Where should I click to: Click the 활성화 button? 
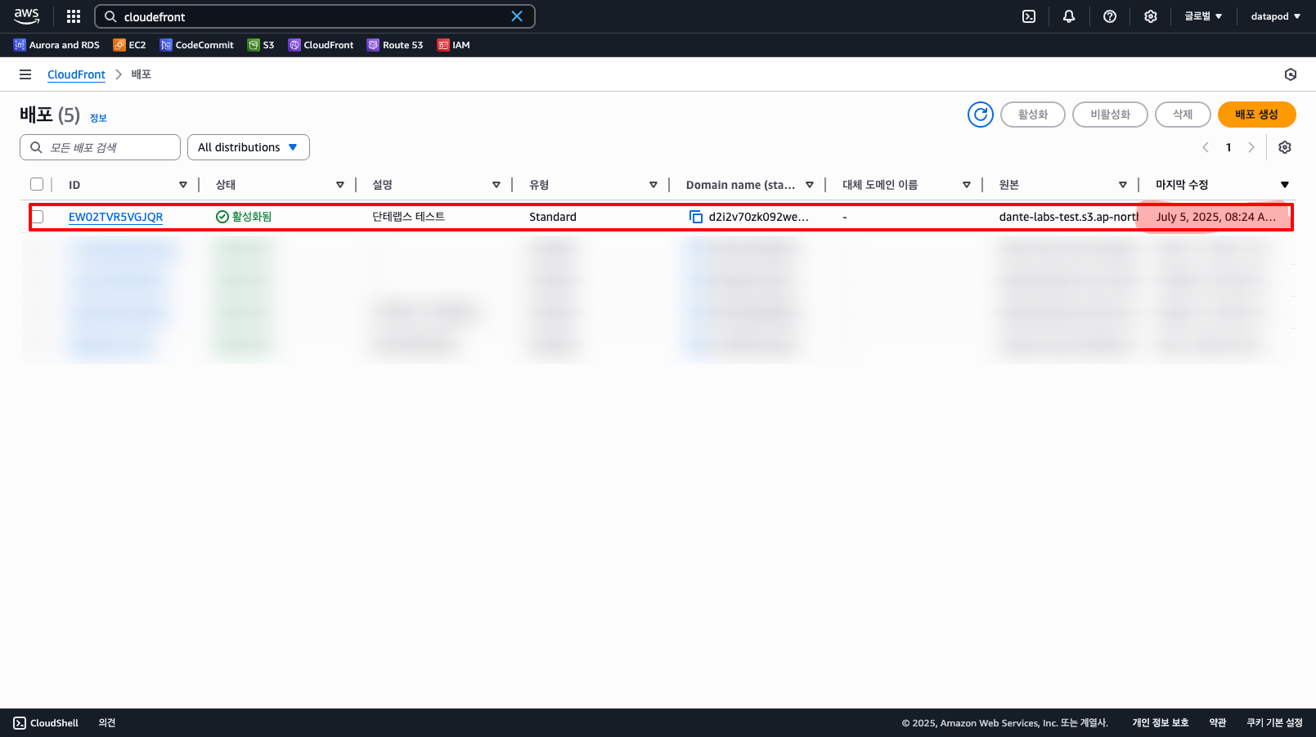1033,115
